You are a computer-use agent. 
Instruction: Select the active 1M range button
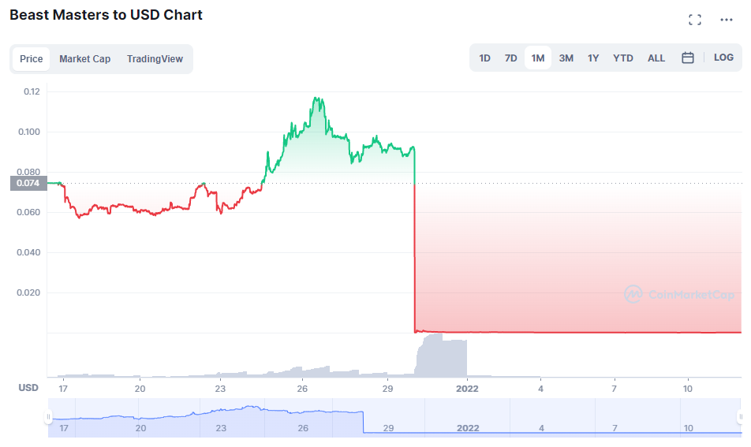pos(538,58)
